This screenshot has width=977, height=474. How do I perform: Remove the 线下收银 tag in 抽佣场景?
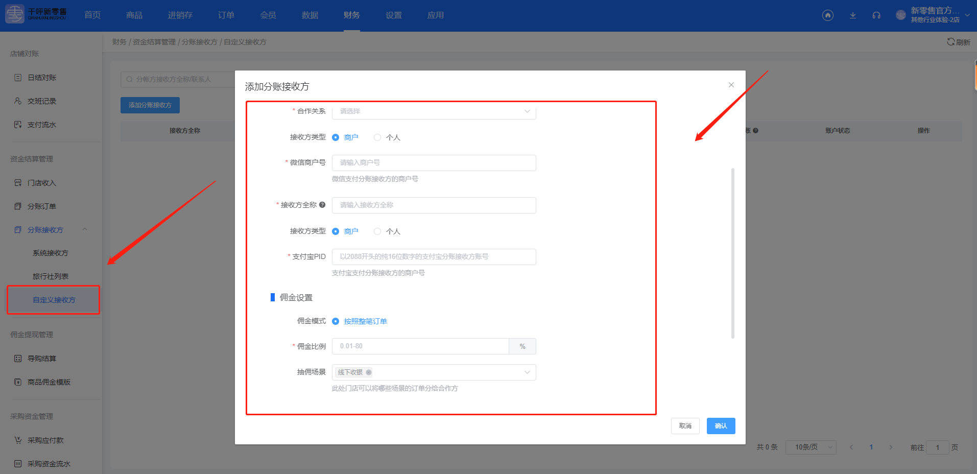tap(369, 372)
